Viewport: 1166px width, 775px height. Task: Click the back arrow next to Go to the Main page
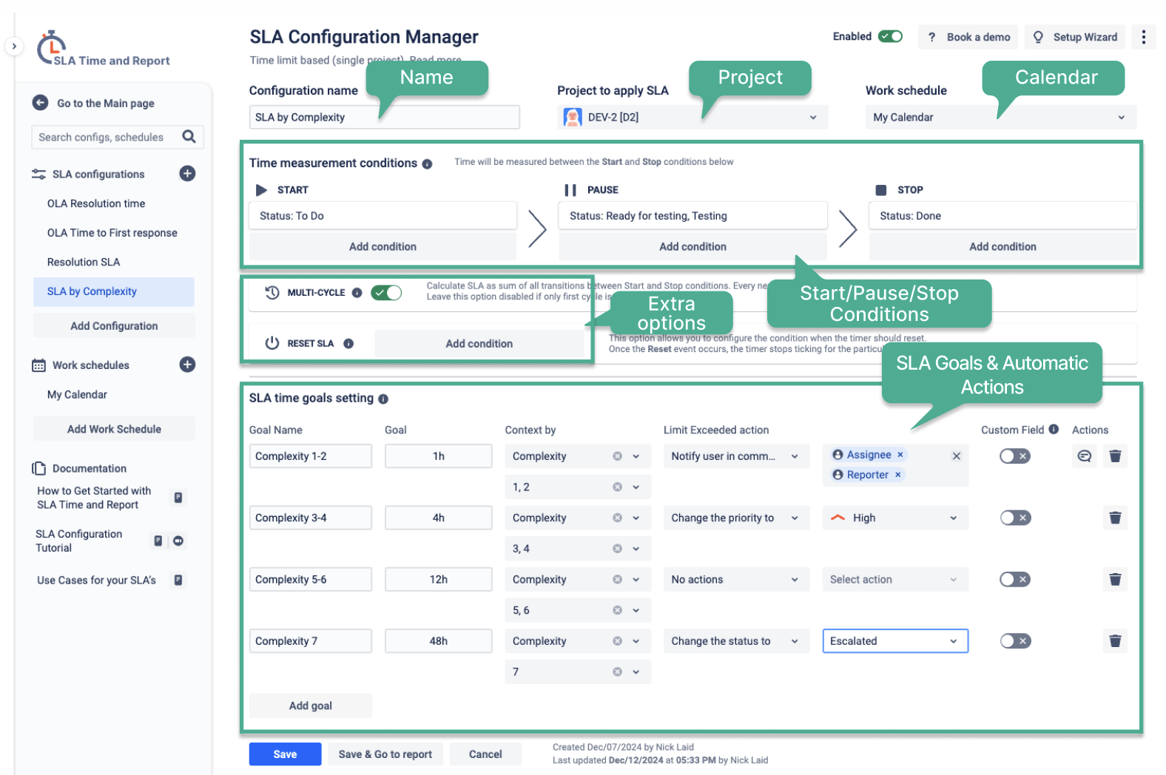41,103
